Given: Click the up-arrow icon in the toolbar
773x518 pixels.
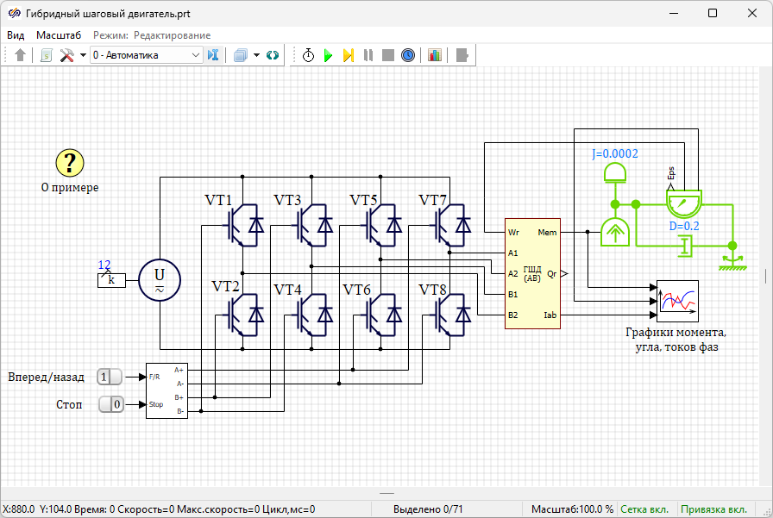Looking at the screenshot, I should click(x=21, y=55).
